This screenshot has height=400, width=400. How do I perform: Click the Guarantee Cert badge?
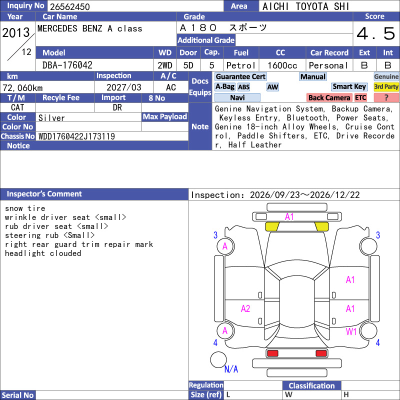click(x=240, y=76)
